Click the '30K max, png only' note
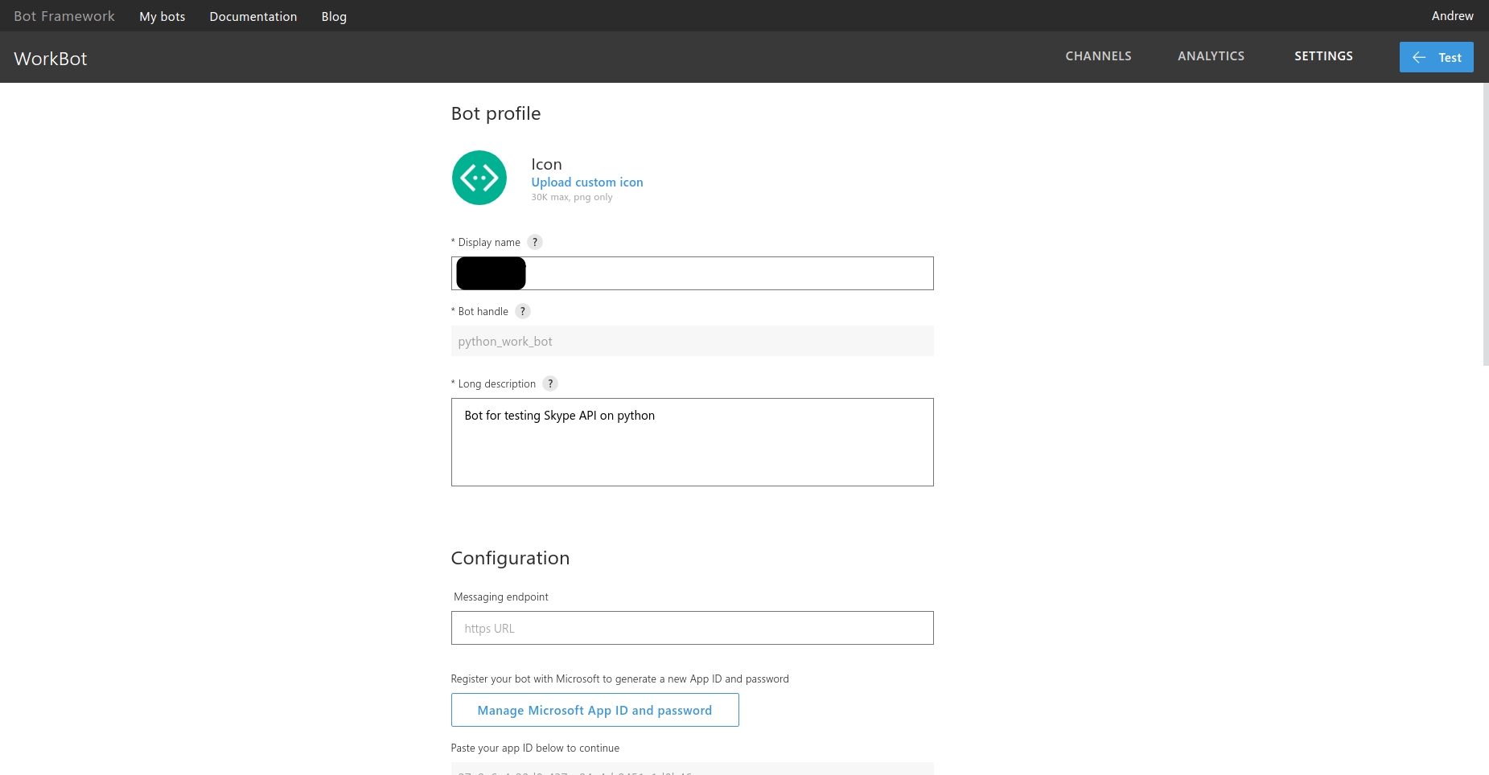Image resolution: width=1489 pixels, height=775 pixels. point(572,197)
